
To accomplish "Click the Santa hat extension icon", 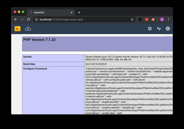I will coord(153,19).
